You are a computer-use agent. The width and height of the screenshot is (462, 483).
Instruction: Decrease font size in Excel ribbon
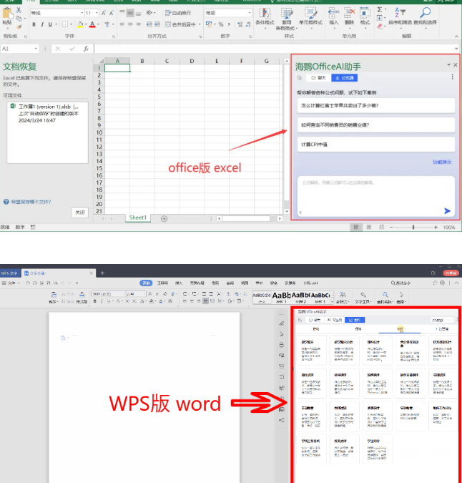(111, 13)
